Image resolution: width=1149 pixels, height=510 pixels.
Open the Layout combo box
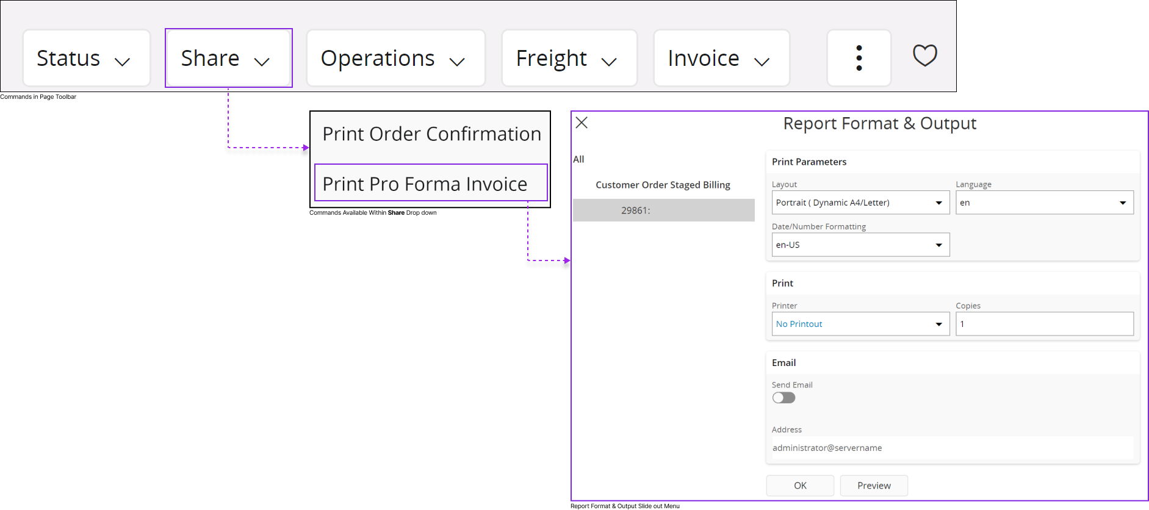(x=860, y=203)
